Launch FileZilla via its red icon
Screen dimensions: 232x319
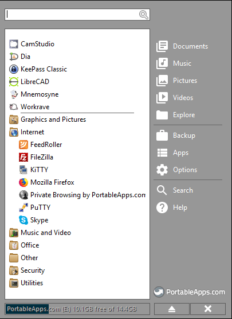coord(23,157)
